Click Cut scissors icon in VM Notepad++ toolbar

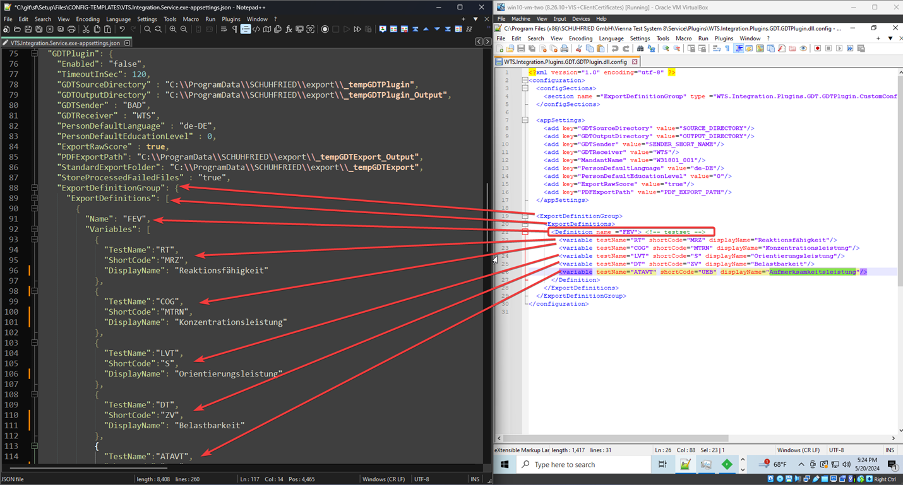coord(578,49)
